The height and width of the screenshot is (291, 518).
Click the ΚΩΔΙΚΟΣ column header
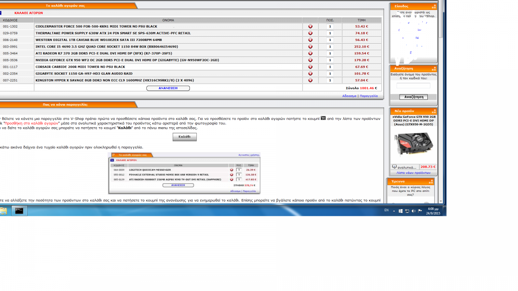tap(10, 20)
